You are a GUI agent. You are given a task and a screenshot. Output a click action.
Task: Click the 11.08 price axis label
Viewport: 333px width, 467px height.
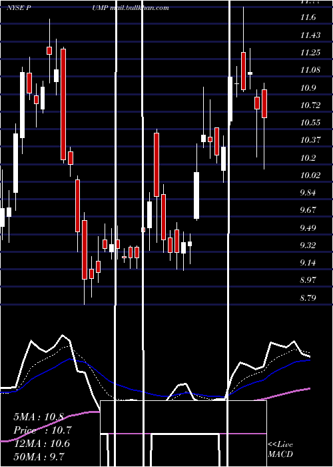point(310,70)
